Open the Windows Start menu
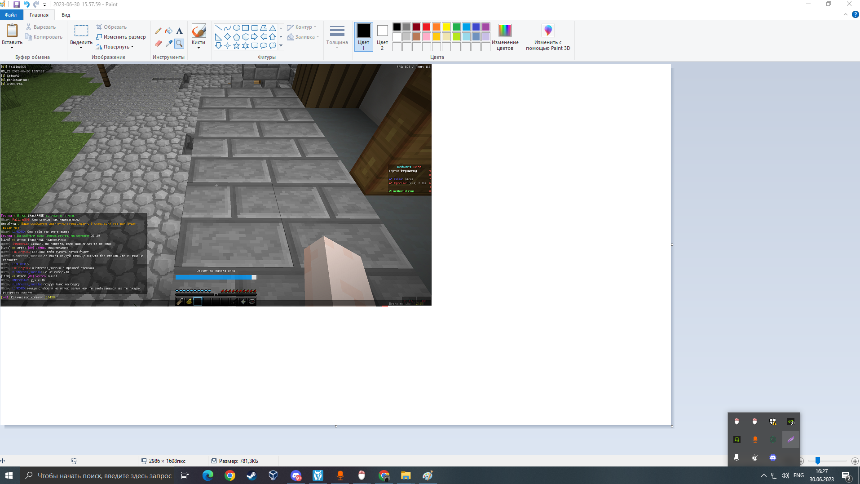Screen dimensions: 860x484 (9, 475)
